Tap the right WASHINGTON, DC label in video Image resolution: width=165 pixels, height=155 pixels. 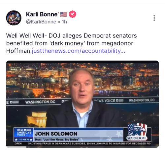click(142, 100)
